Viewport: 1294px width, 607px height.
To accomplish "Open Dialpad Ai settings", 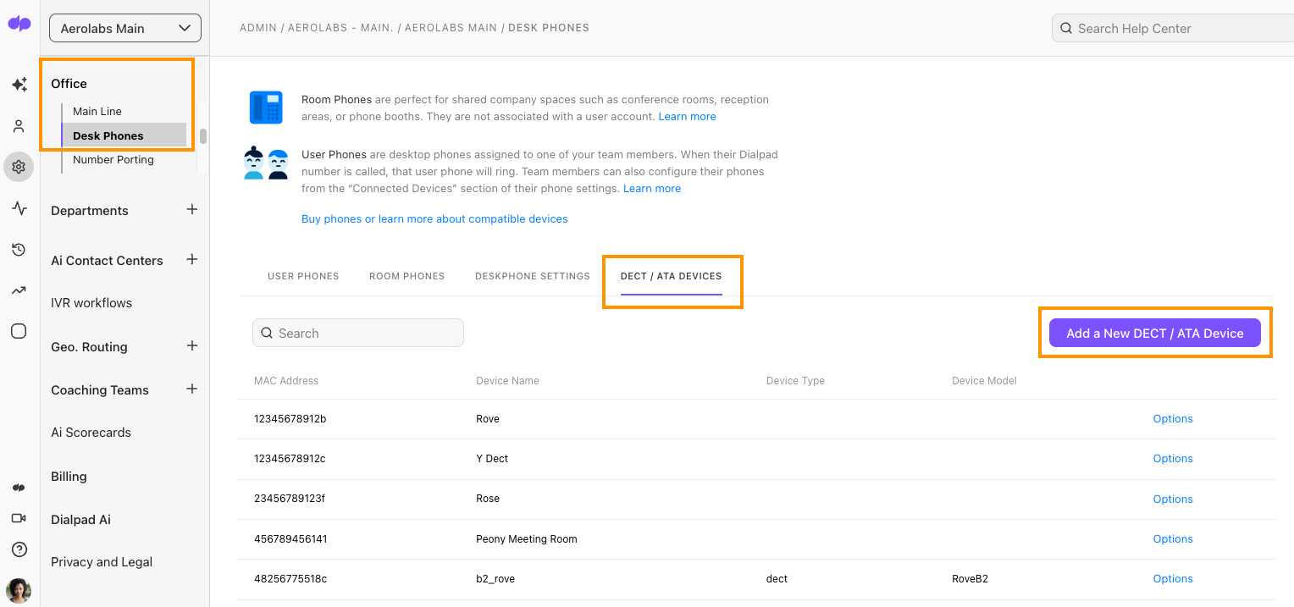I will 80,519.
